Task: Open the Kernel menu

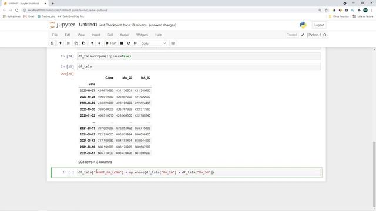Action: point(125,35)
